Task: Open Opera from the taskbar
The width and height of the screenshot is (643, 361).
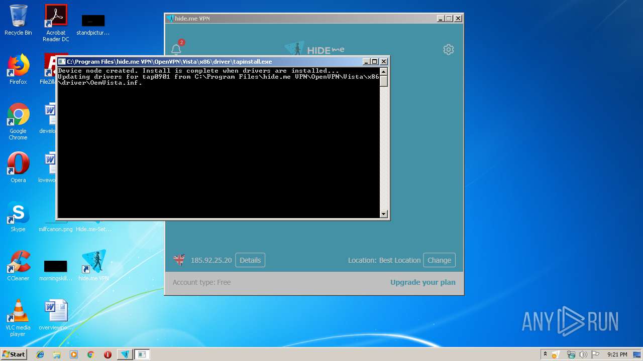Action: [x=108, y=354]
